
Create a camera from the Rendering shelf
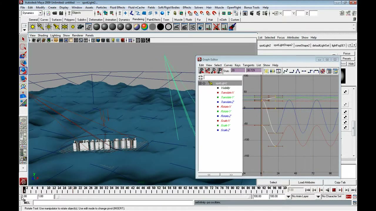(x=80, y=27)
